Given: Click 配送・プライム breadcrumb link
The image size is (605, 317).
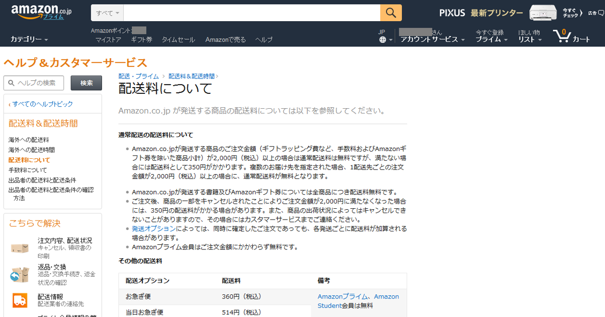Looking at the screenshot, I should pos(139,76).
